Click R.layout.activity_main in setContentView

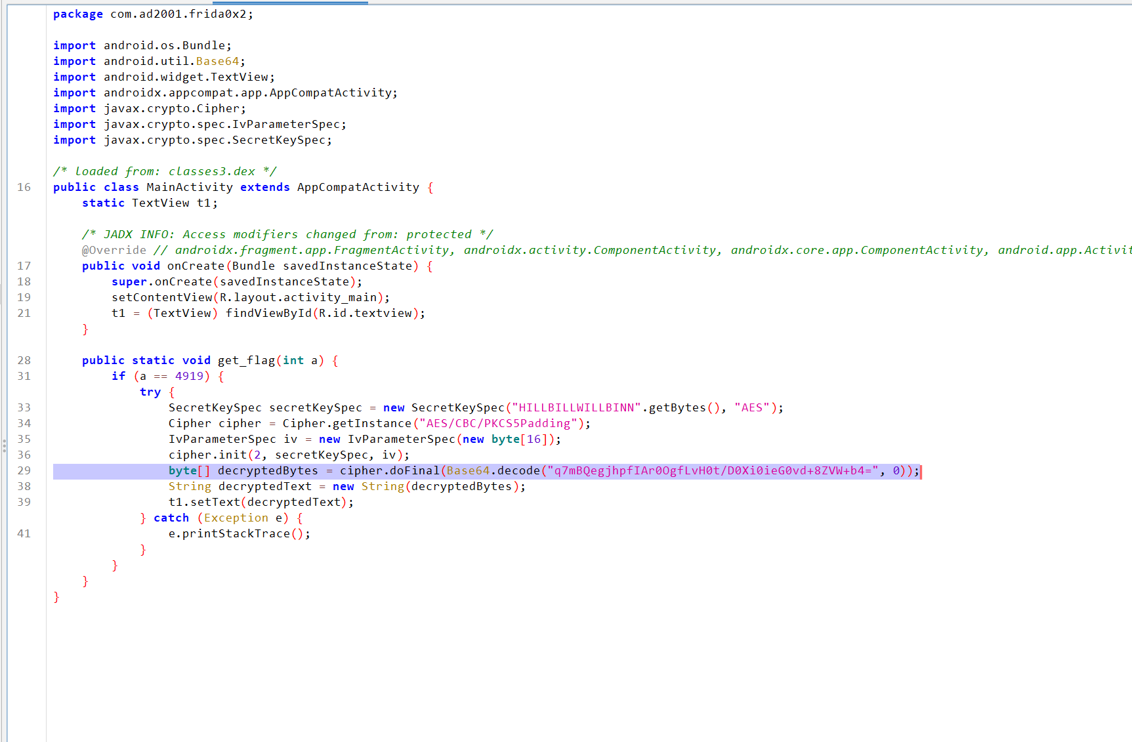(x=298, y=297)
